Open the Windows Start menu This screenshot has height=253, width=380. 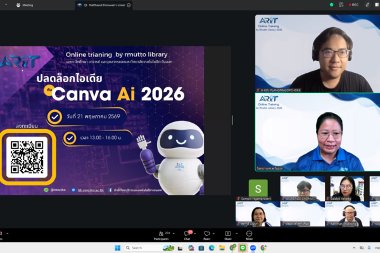118,248
